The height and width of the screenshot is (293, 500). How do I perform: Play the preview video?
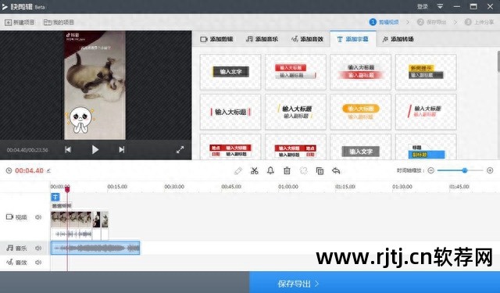pos(95,149)
